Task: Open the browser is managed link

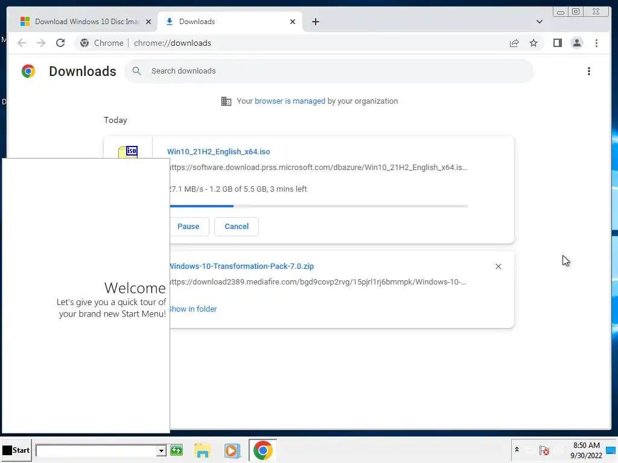Action: click(x=290, y=101)
